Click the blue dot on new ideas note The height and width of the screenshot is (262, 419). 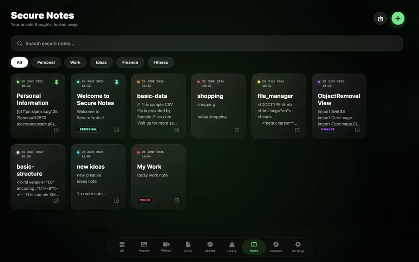click(78, 152)
